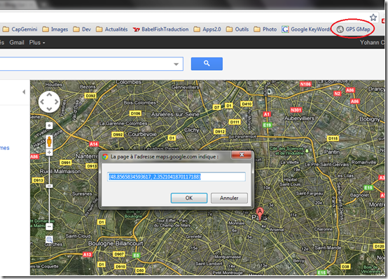Click the Asnières-sur-Seine map label
388x279 pixels.
[x=175, y=114]
